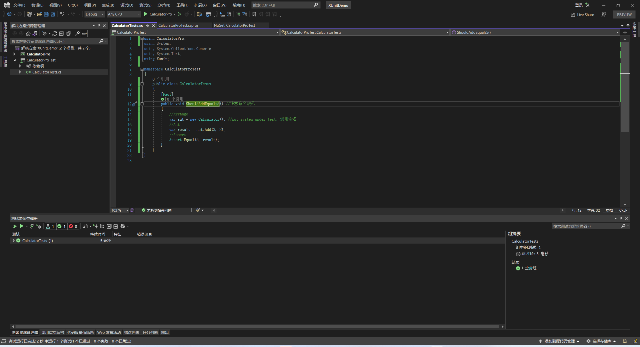Screen dimensions: 640x347
Task: Click Live Share button
Action: pos(582,15)
